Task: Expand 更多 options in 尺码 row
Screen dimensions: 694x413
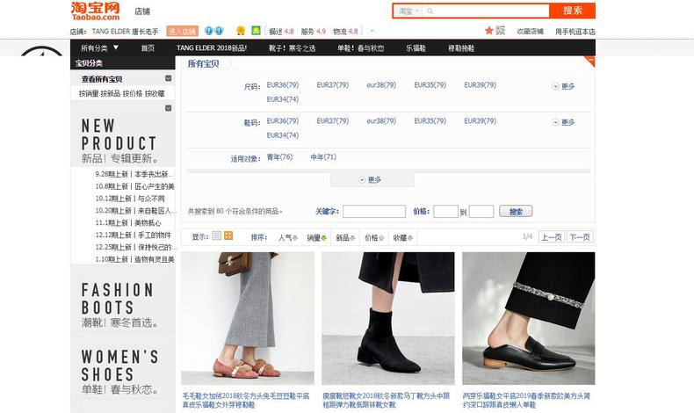Action: coord(563,86)
